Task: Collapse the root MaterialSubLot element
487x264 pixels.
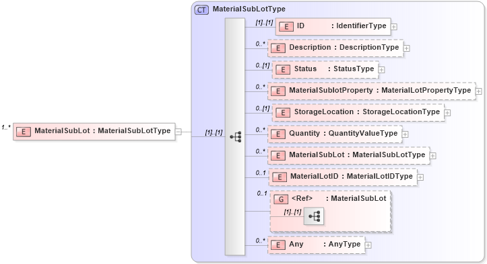Action: tap(178, 132)
